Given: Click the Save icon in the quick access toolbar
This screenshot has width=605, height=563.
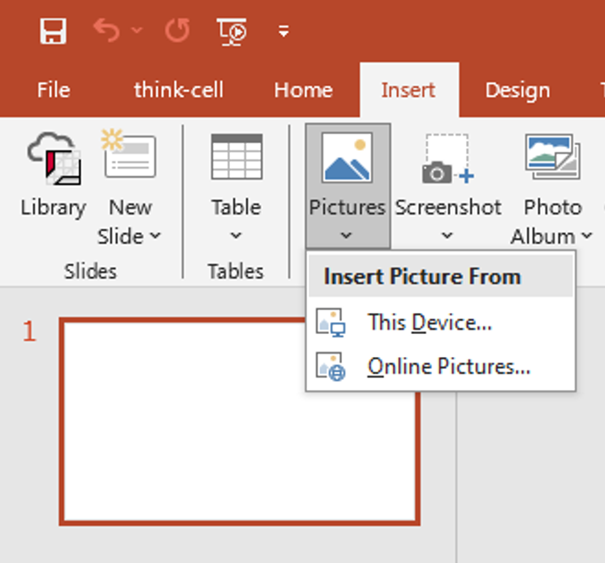Looking at the screenshot, I should pyautogui.click(x=53, y=31).
